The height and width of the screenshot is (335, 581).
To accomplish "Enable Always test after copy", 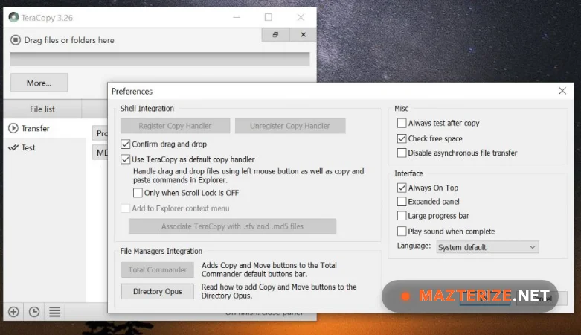I will click(402, 123).
